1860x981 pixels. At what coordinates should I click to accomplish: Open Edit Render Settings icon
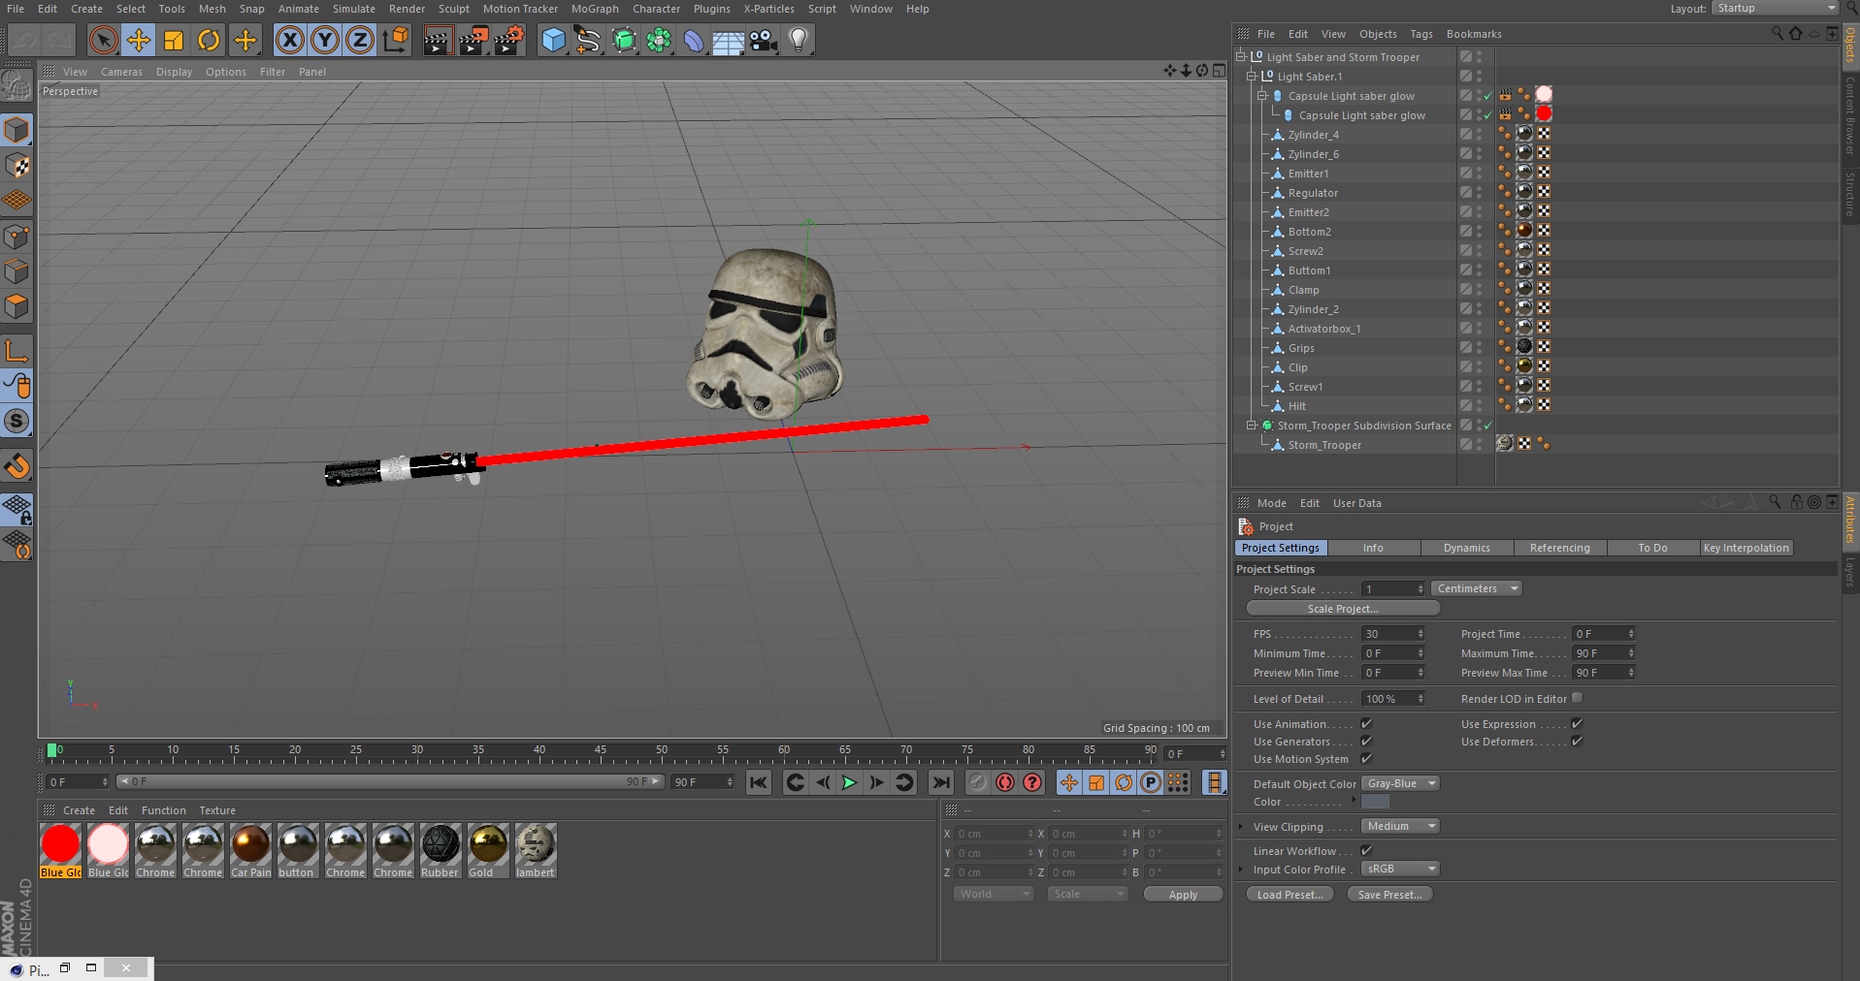(509, 40)
